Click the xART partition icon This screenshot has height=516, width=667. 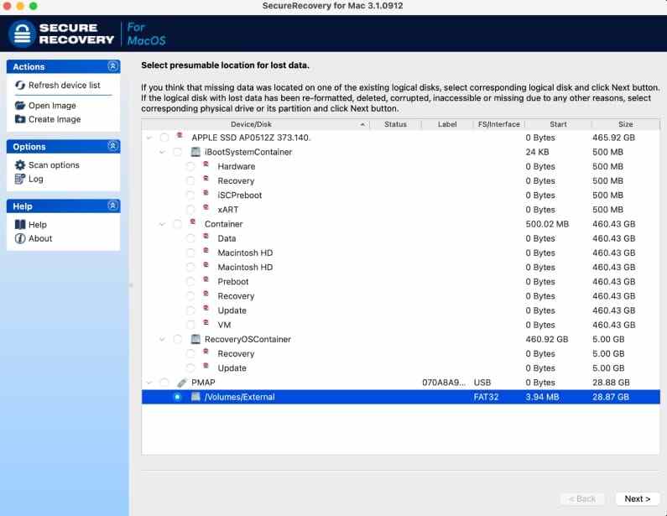pos(206,207)
